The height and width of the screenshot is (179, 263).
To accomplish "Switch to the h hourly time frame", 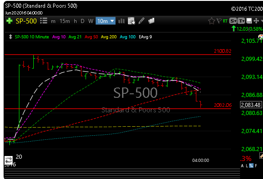I will click(75, 21).
